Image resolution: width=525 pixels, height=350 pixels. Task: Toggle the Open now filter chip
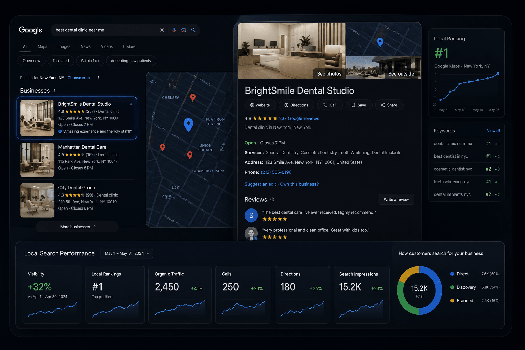pos(31,61)
